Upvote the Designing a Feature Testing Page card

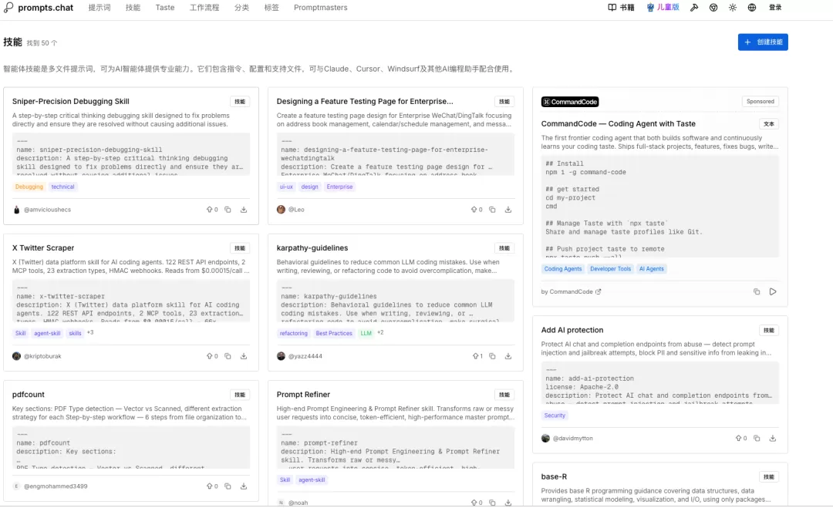click(x=477, y=210)
